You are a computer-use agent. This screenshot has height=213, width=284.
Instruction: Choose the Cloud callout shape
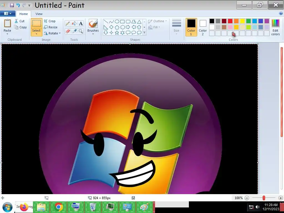(x=139, y=33)
